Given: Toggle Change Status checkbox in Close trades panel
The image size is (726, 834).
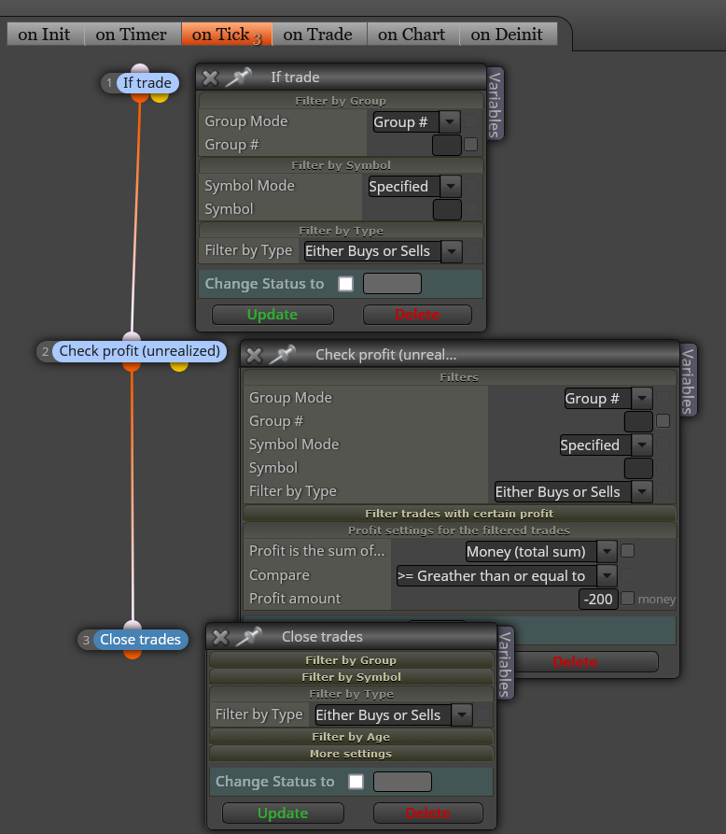Looking at the screenshot, I should coord(356,782).
